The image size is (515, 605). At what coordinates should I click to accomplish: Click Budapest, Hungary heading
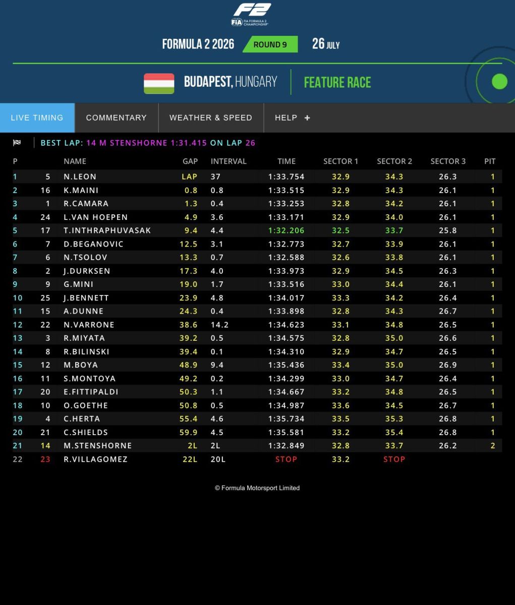tap(231, 82)
